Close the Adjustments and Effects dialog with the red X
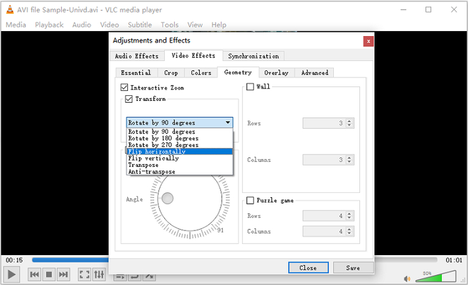 click(x=368, y=41)
